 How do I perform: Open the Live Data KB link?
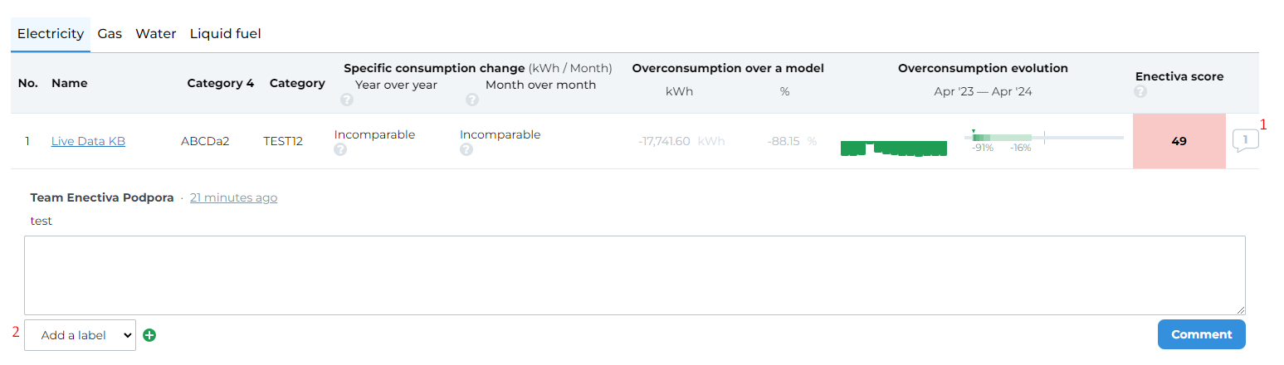pos(88,141)
